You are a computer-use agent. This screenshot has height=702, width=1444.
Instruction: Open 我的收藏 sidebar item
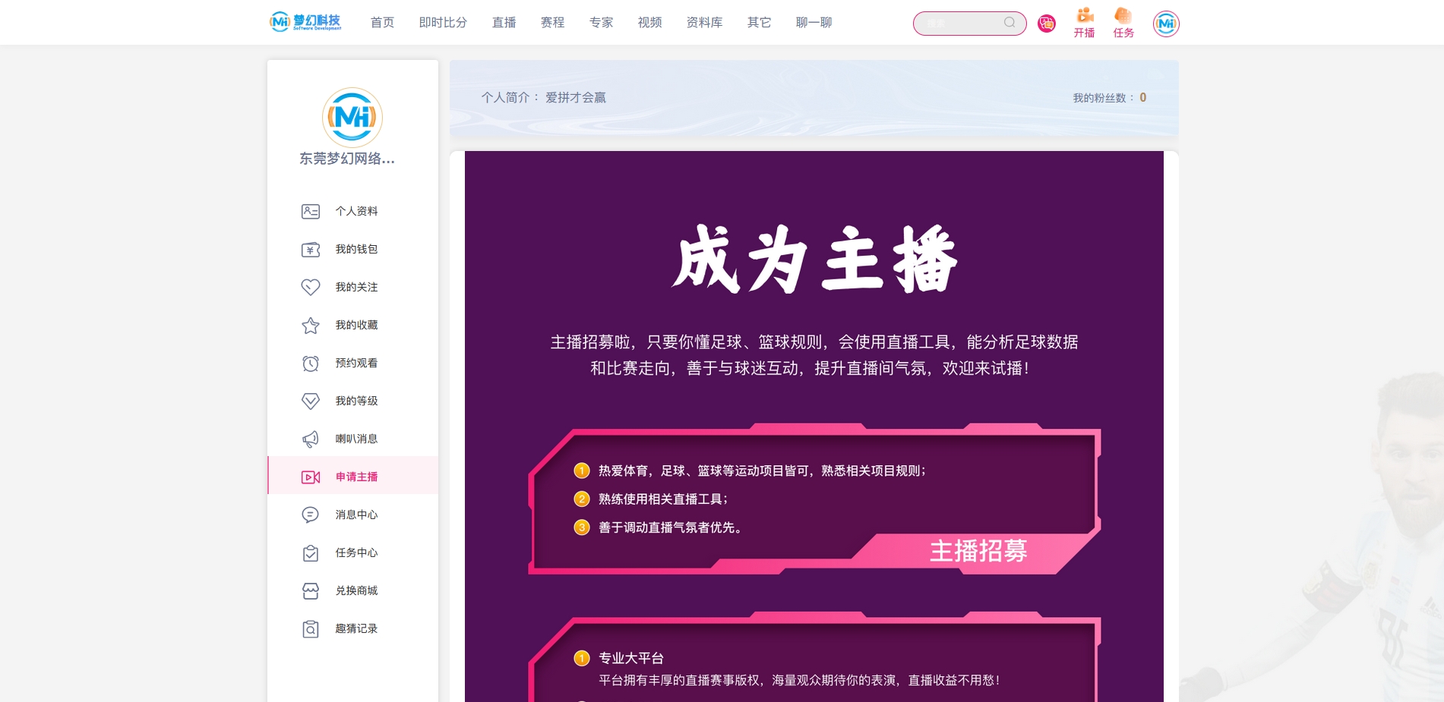coord(352,325)
